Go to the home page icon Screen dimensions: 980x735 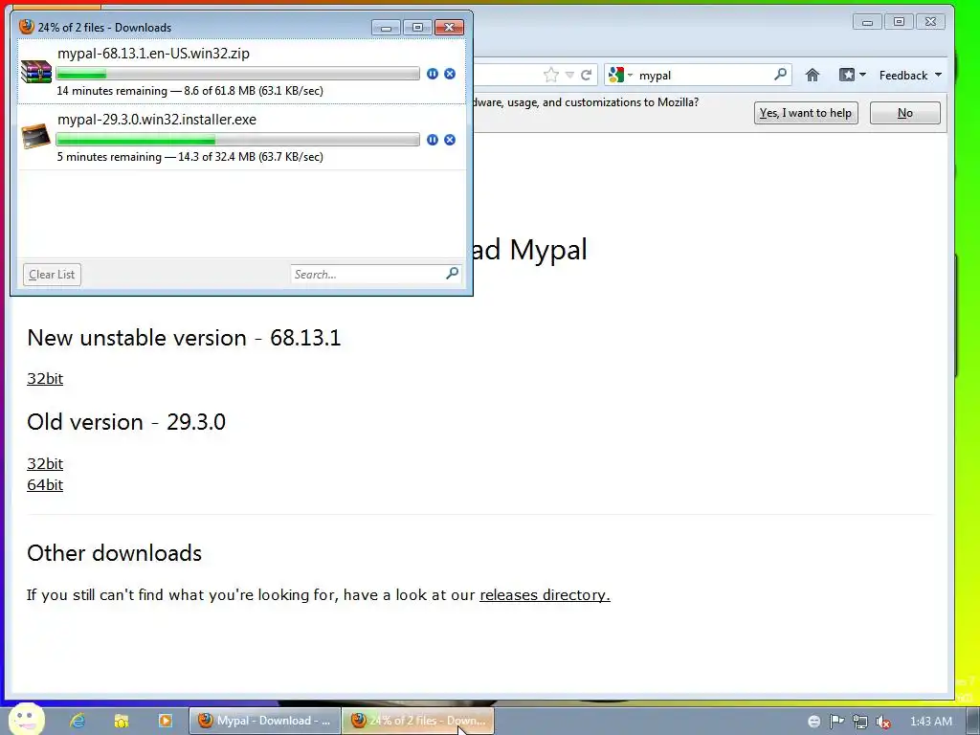(812, 75)
